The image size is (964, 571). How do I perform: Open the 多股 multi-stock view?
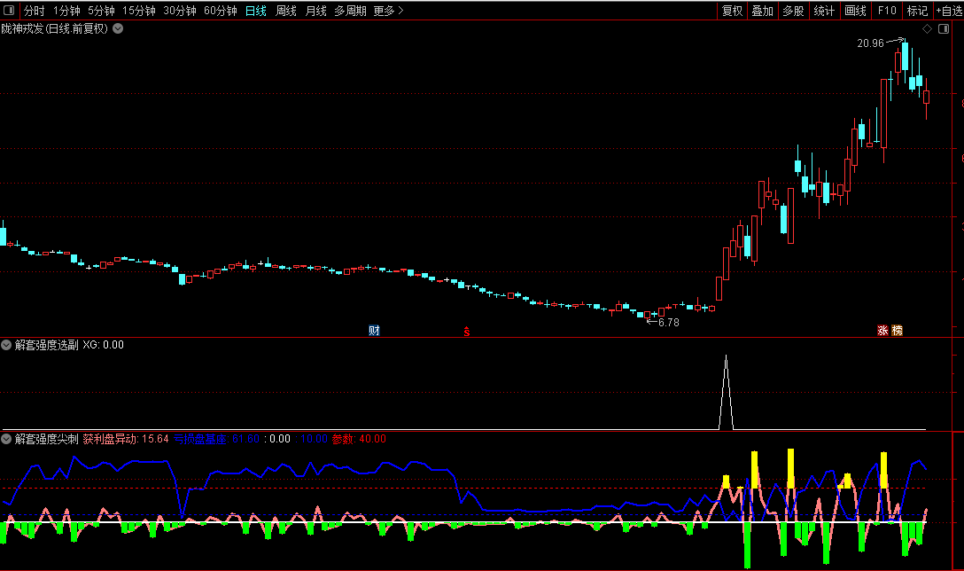coord(793,11)
